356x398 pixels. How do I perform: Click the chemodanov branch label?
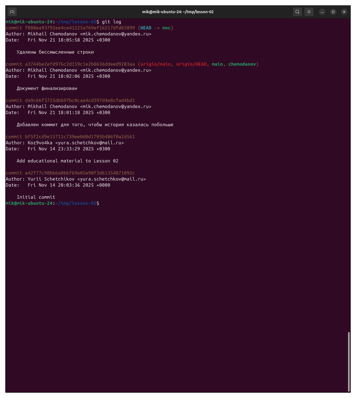click(x=242, y=64)
